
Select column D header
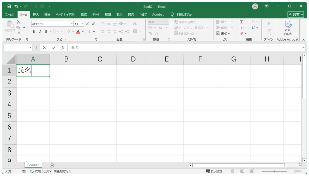(133, 59)
